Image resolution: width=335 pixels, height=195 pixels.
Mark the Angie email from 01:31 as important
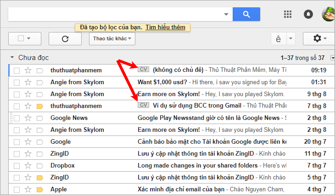[x=40, y=82]
